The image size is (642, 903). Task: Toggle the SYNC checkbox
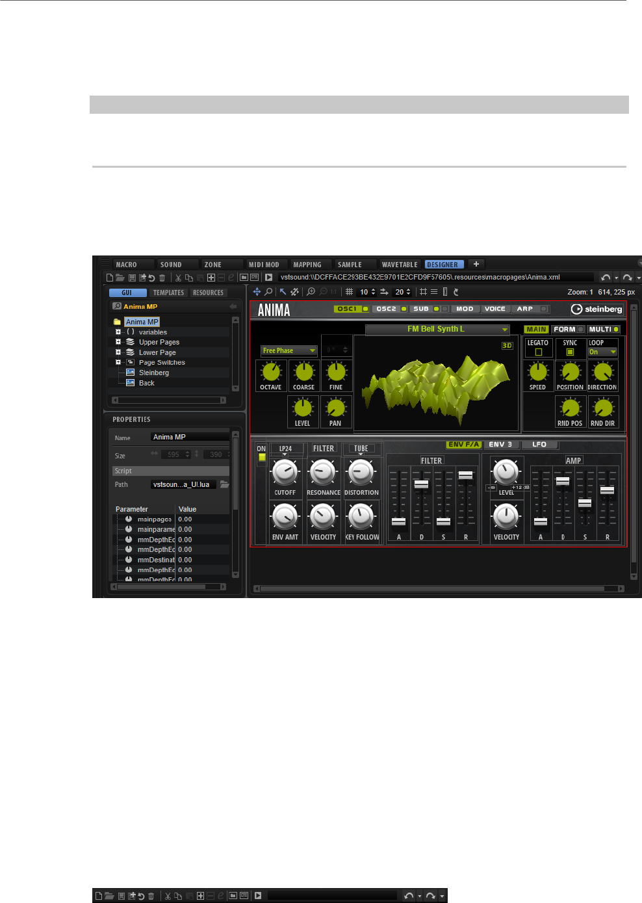570,352
